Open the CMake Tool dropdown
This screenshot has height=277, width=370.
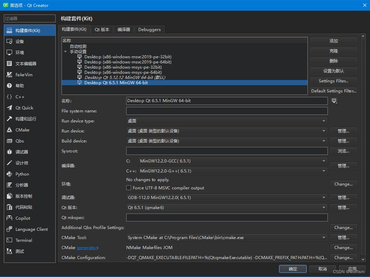click(227, 238)
